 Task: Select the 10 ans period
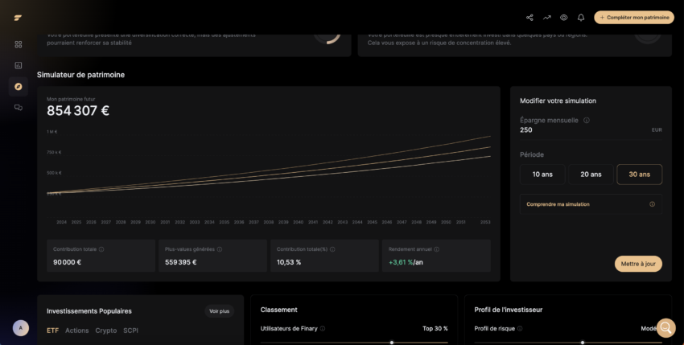coord(542,175)
